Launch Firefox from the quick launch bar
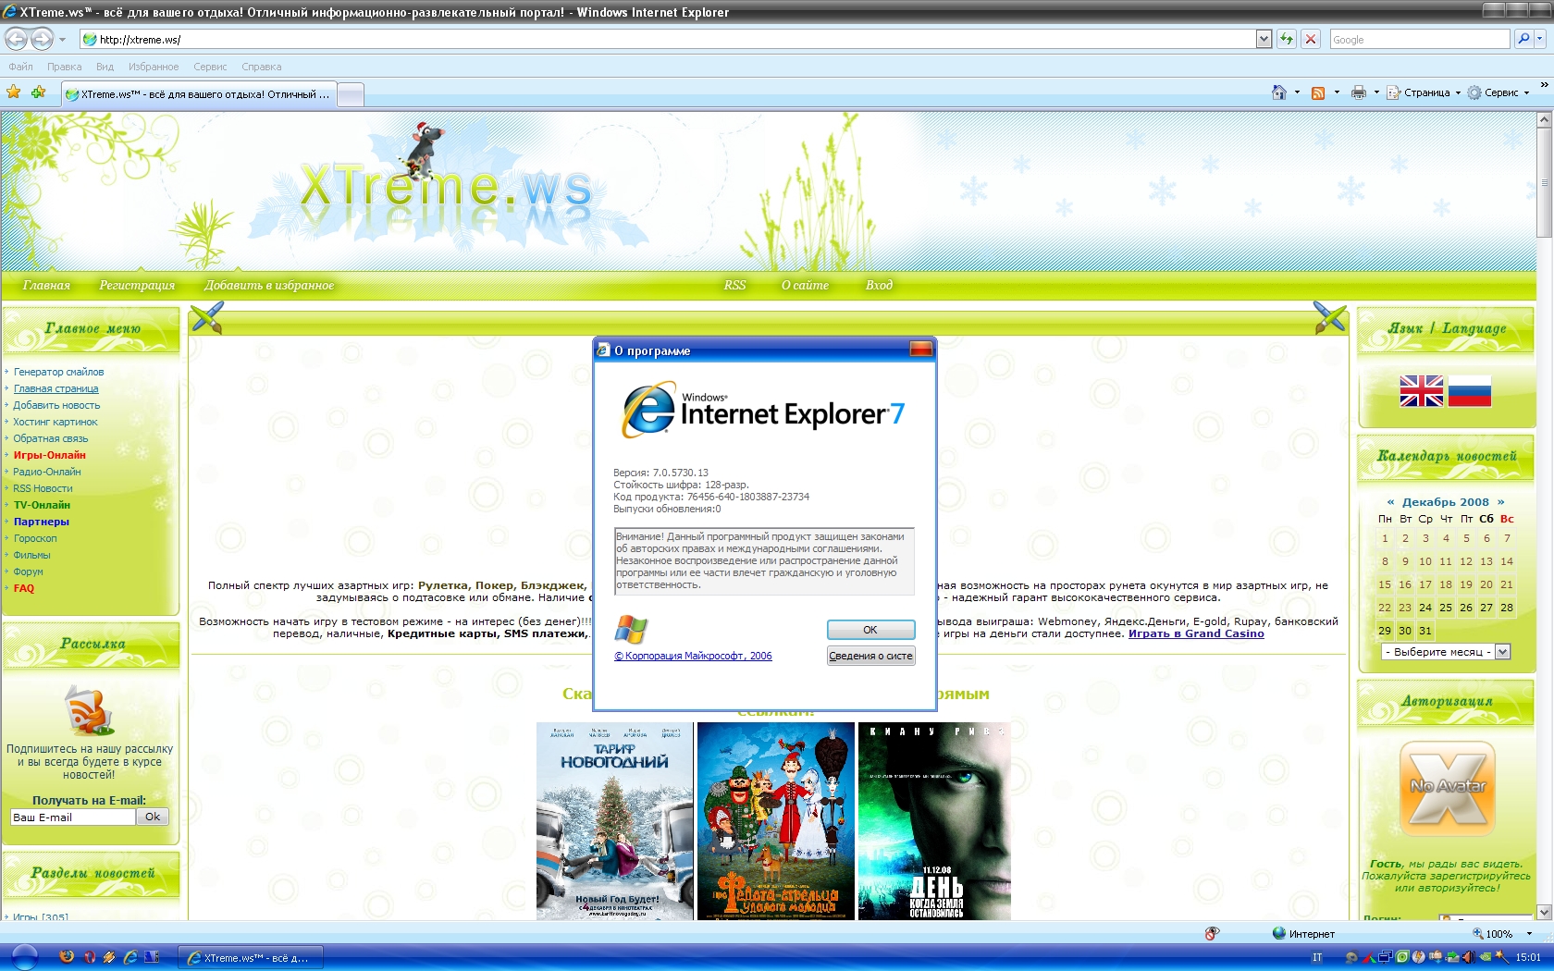 click(x=67, y=957)
